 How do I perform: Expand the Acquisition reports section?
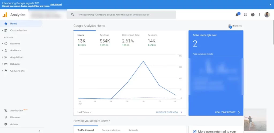coord(17,57)
